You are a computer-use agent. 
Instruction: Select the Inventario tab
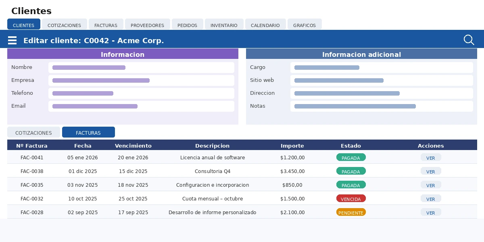click(x=224, y=25)
